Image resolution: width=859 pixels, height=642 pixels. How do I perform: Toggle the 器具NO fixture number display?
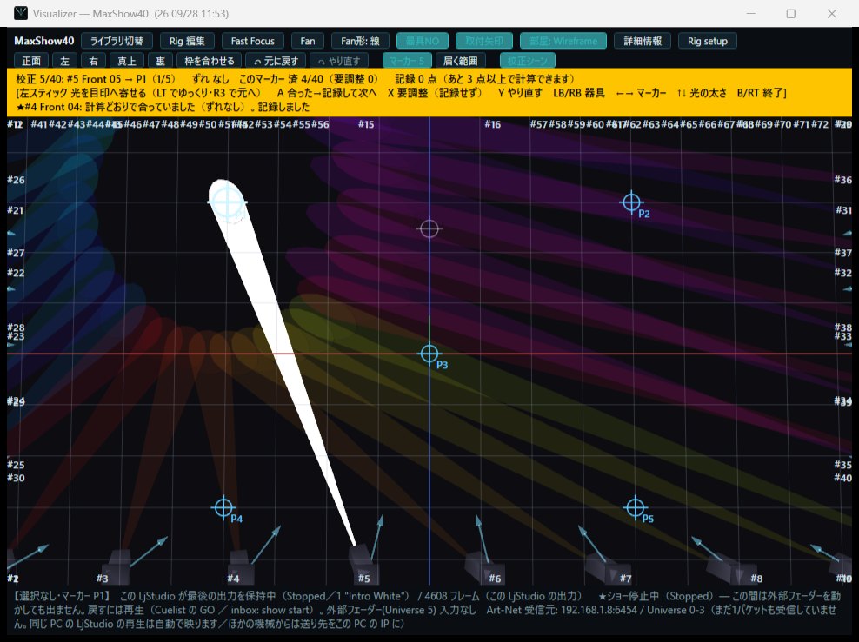423,41
